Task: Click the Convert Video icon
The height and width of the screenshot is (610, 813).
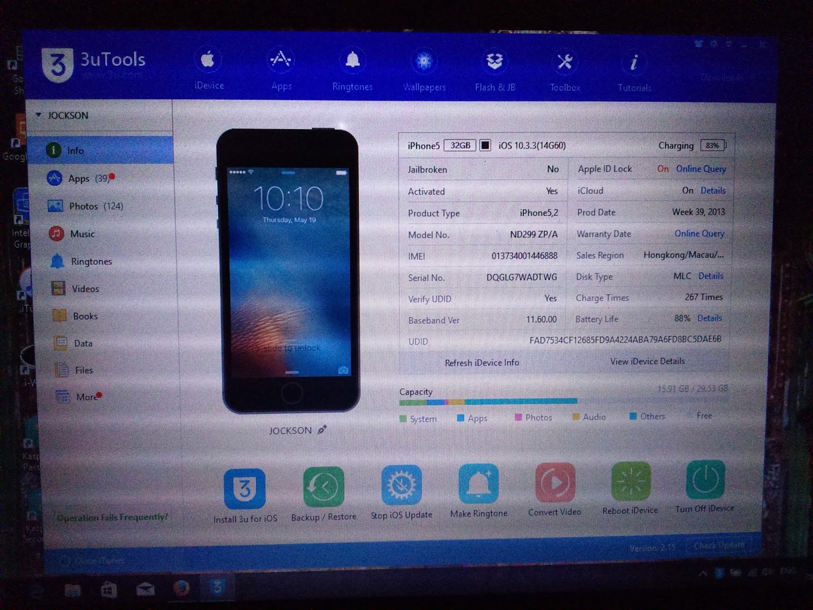Action: [555, 482]
